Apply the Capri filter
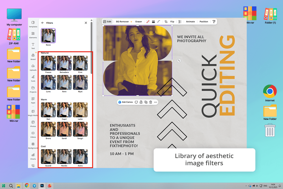Viewport: 283px width, 189px height. [64, 110]
